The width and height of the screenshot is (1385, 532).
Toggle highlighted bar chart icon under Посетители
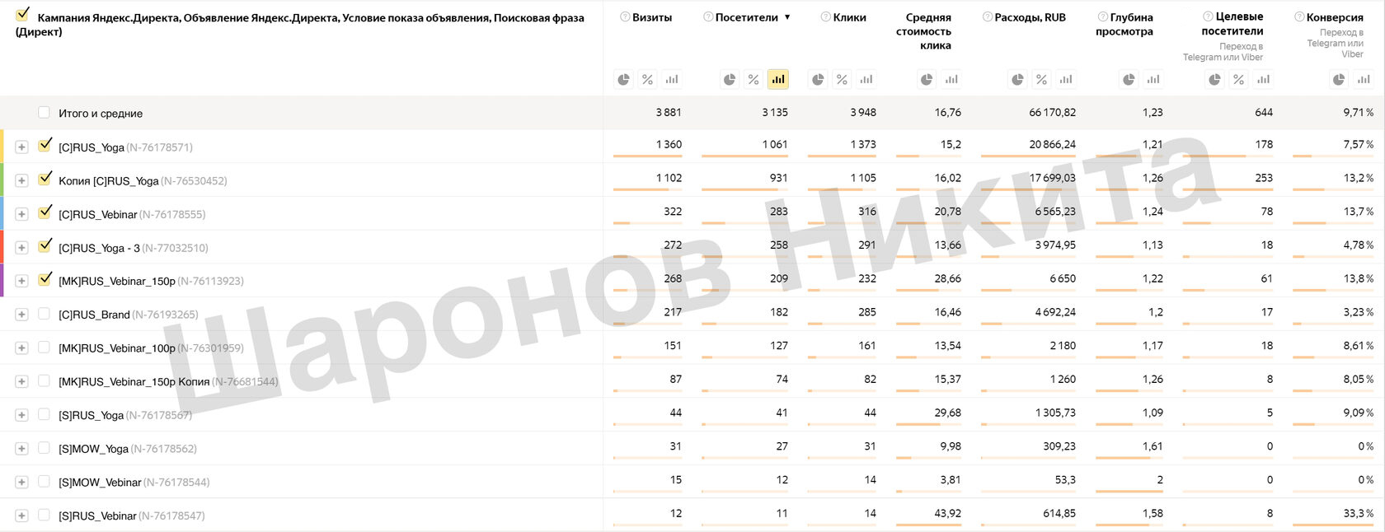(x=777, y=79)
